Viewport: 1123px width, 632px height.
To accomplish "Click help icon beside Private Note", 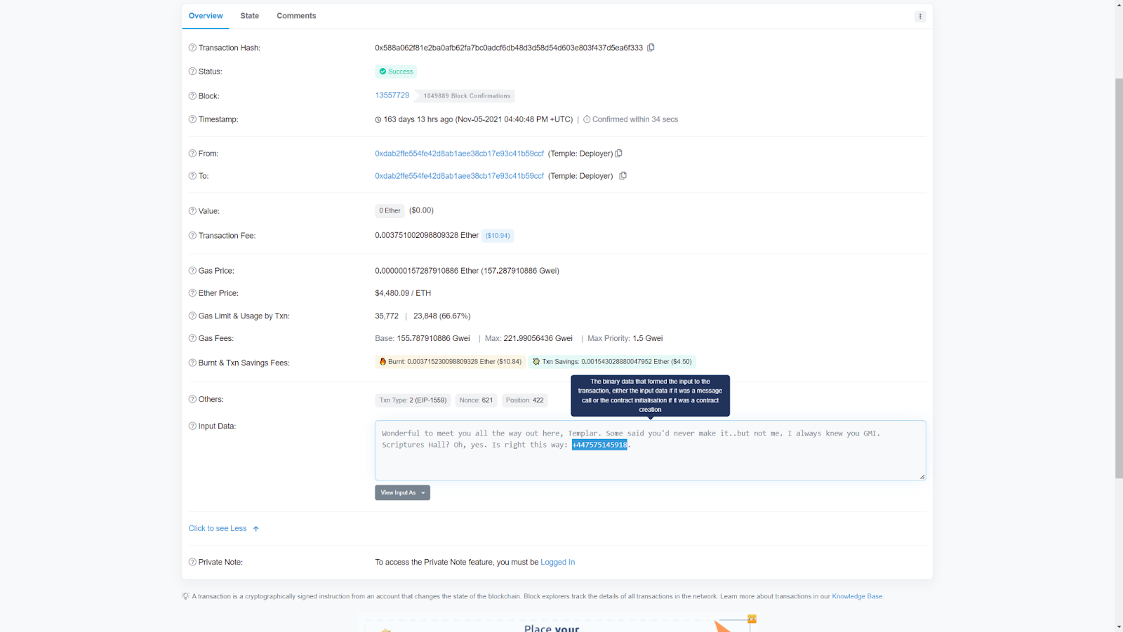I will [x=192, y=562].
